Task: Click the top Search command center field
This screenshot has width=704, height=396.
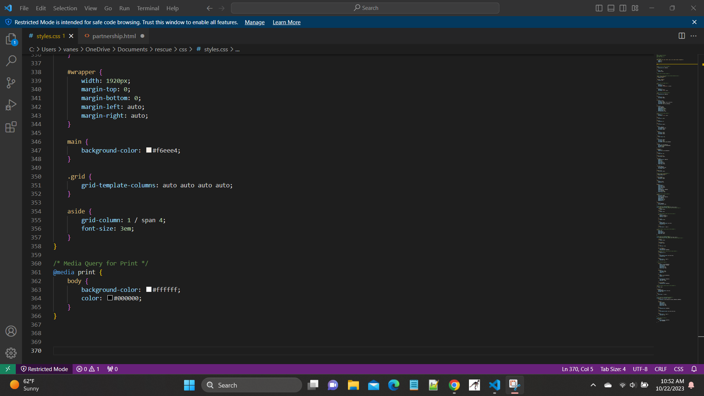Action: pos(365,8)
